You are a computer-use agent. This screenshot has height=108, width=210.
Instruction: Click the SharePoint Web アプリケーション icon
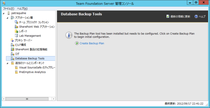16,27
